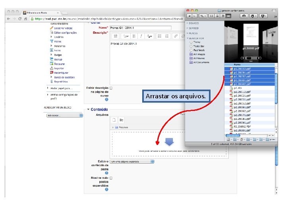286x214 pixels.
Task: Switch Finder to column view
Action: click(x=223, y=16)
